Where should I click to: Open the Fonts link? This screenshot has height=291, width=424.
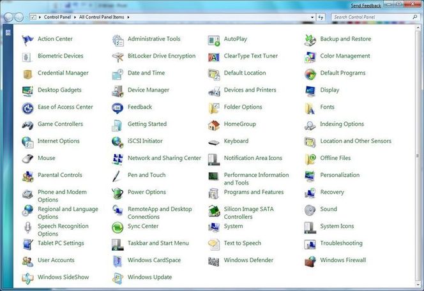(x=327, y=107)
